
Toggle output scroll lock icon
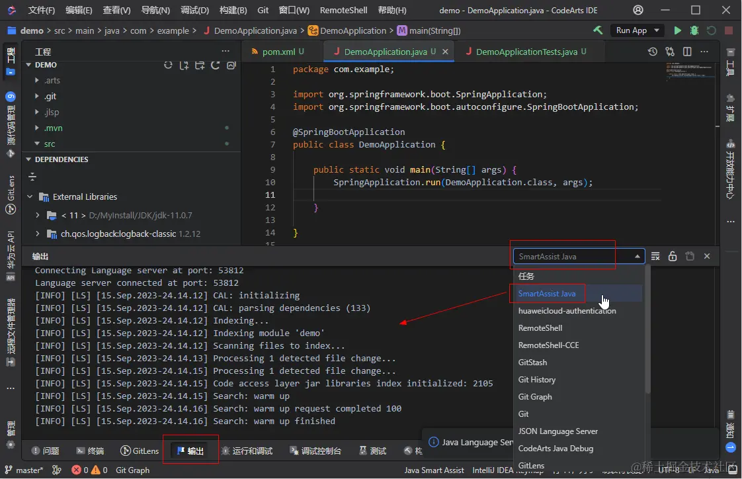coord(673,256)
